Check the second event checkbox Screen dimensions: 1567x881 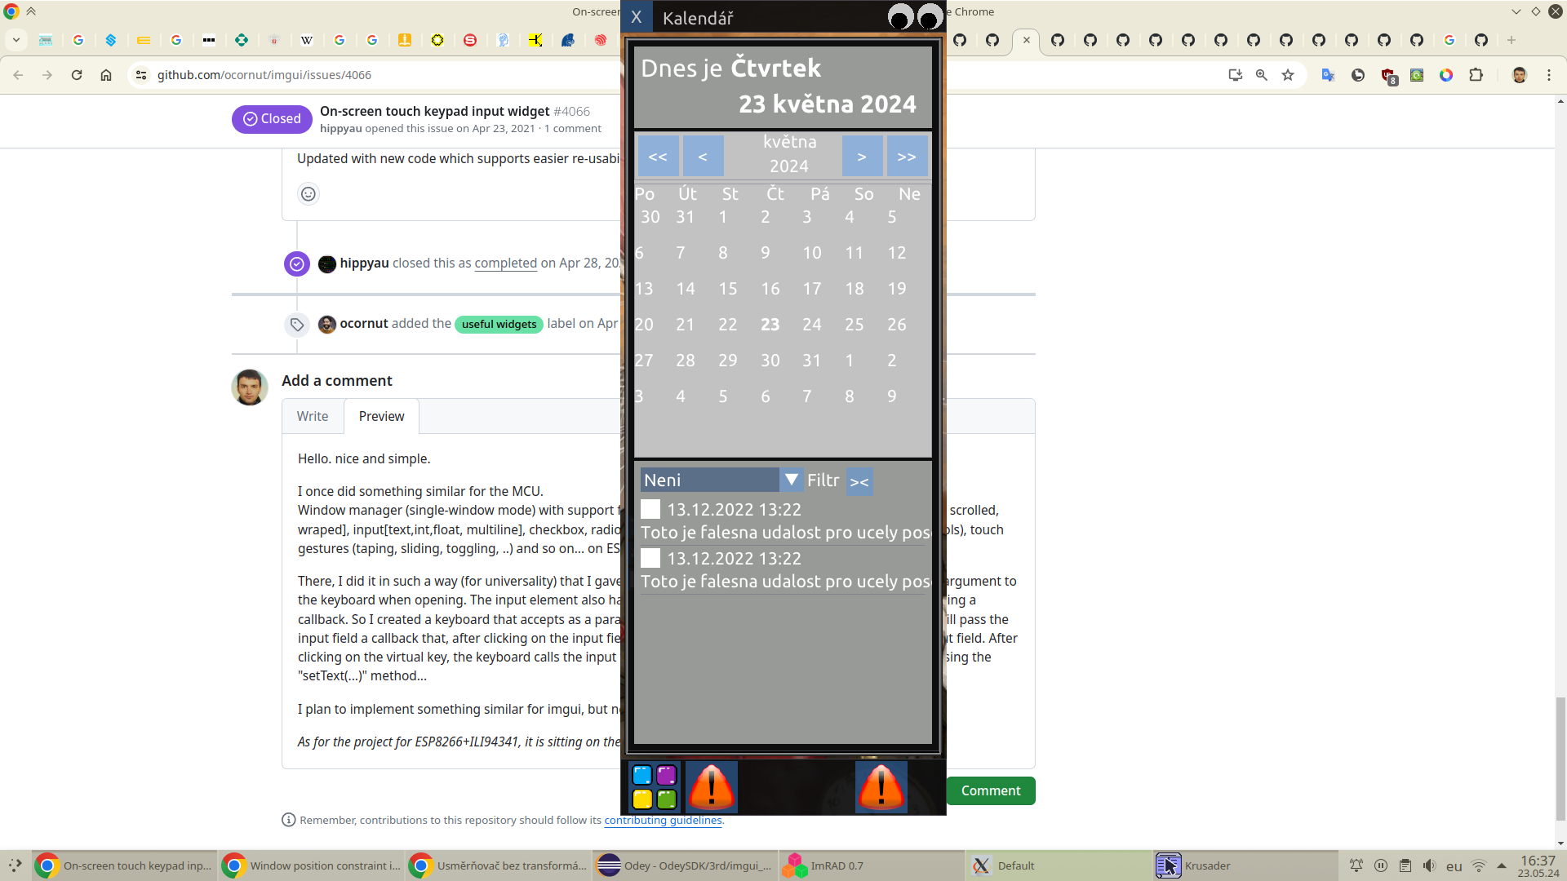650,559
